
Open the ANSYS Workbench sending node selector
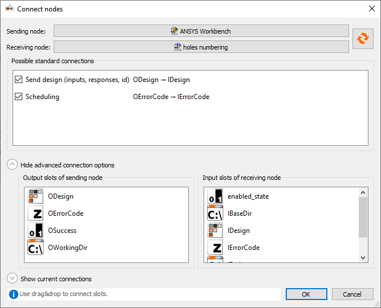pos(201,31)
